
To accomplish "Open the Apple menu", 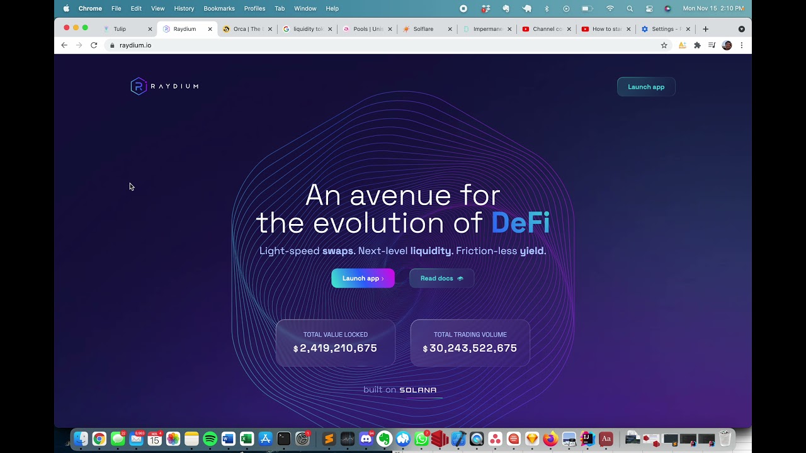I will [66, 8].
